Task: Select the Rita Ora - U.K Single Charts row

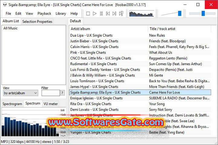Action: 140,104
